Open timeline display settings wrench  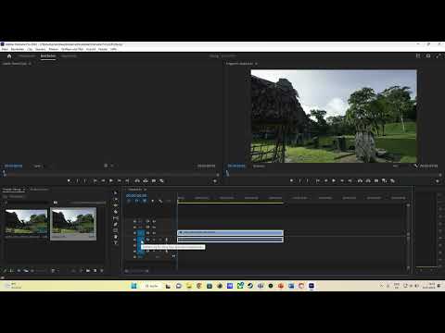160,201
